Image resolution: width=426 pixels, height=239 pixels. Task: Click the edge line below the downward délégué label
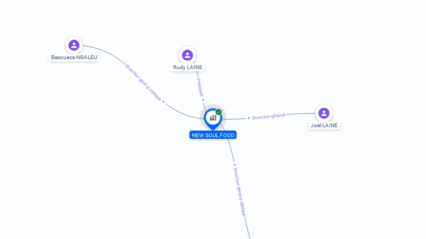click(x=247, y=227)
